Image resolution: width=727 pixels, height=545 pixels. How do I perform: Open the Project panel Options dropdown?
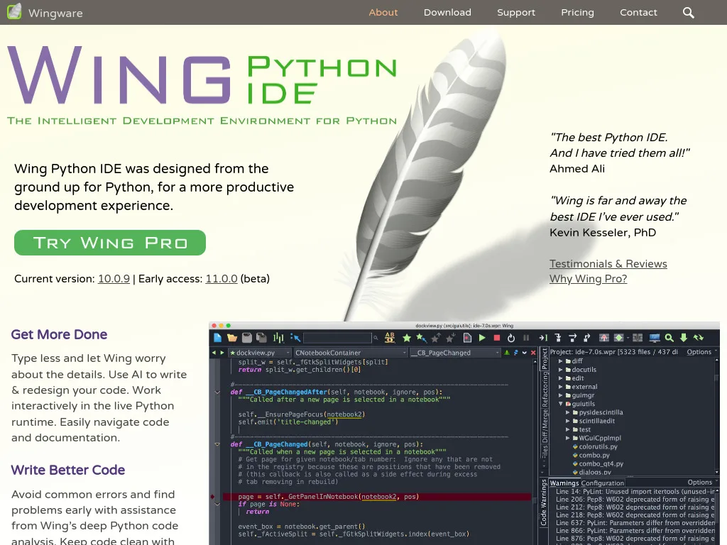(x=699, y=352)
